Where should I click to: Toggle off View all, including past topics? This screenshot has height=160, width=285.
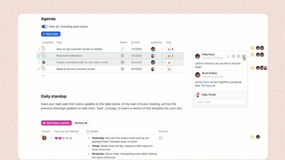point(45,27)
